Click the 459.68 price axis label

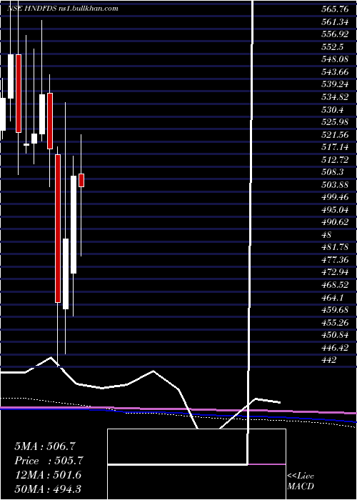point(335,310)
